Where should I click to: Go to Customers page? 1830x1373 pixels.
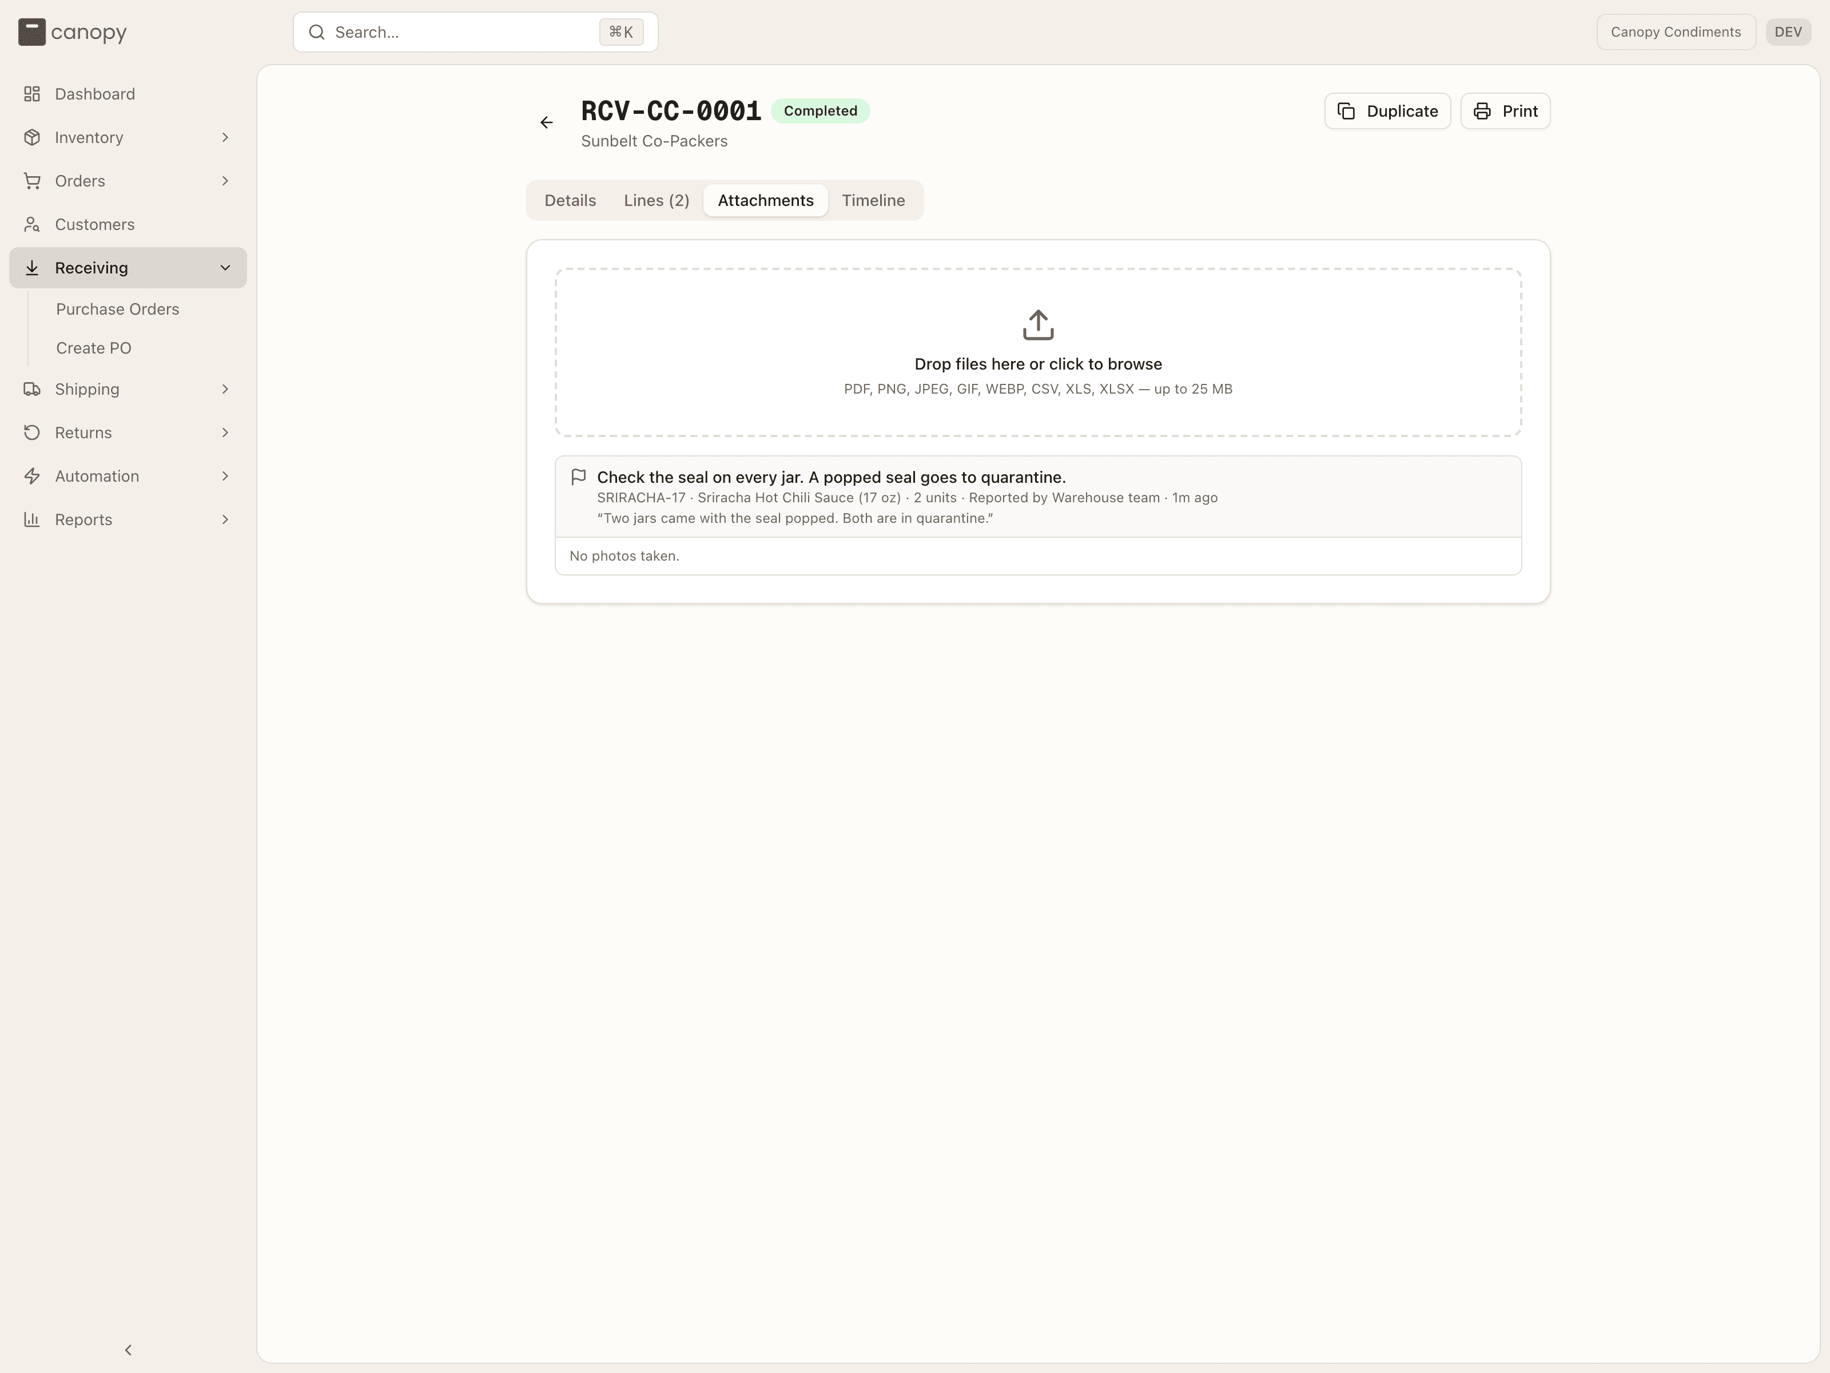tap(128, 224)
